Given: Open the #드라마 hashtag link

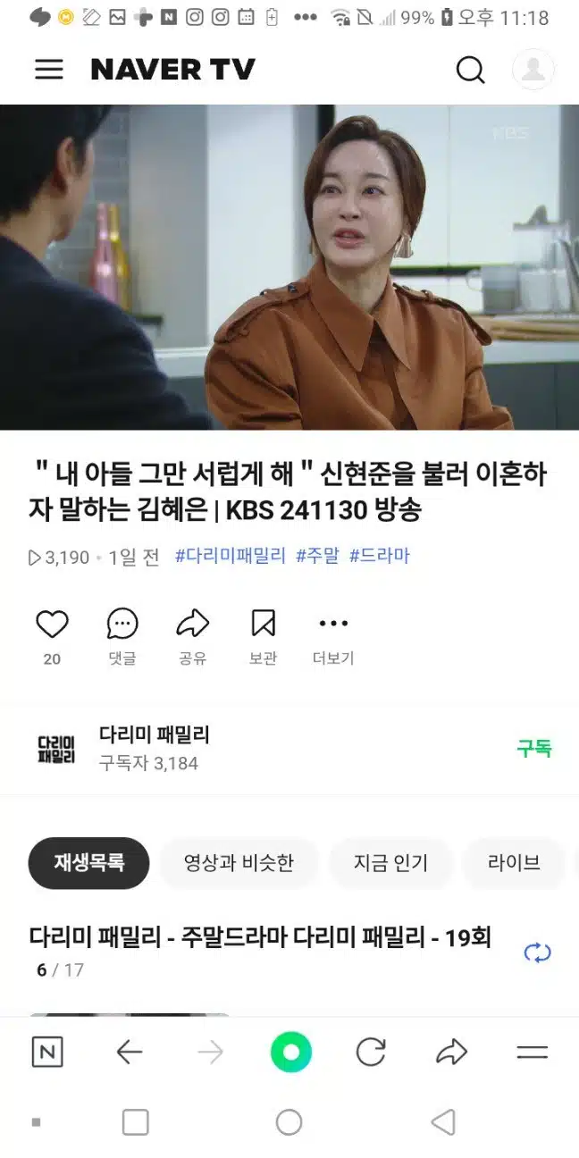Looking at the screenshot, I should point(379,556).
